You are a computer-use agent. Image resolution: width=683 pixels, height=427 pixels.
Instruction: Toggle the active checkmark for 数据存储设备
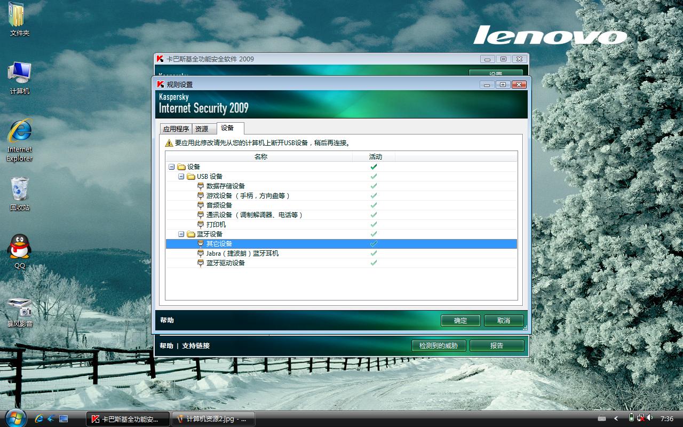click(374, 186)
